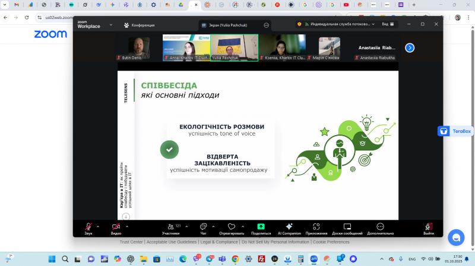Click the Выйти leave meeting button
Image resolution: width=475 pixels, height=266 pixels.
(x=429, y=227)
